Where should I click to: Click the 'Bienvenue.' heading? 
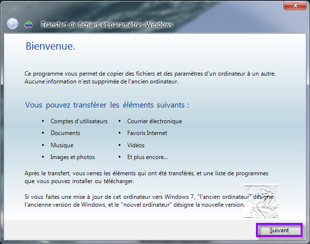[x=50, y=47]
